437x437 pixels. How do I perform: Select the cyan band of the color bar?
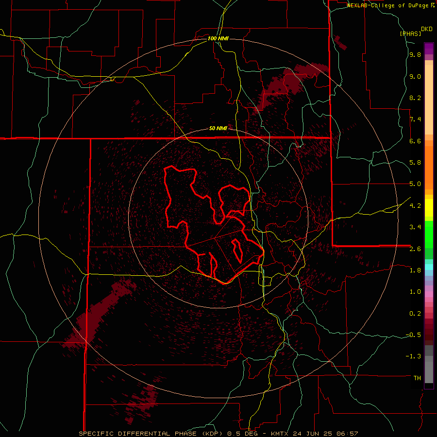tap(429, 267)
